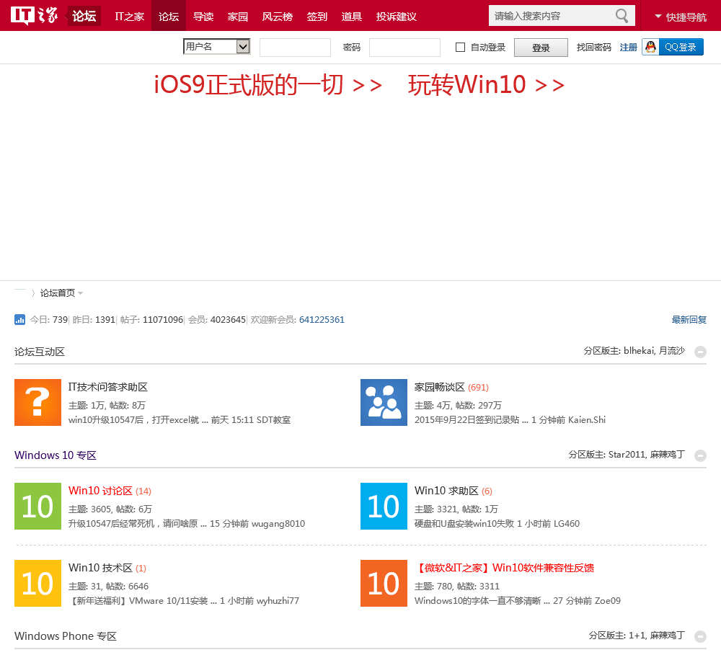This screenshot has width=721, height=655.
Task: Expand the 快捷导航 dropdown
Action: pyautogui.click(x=681, y=17)
